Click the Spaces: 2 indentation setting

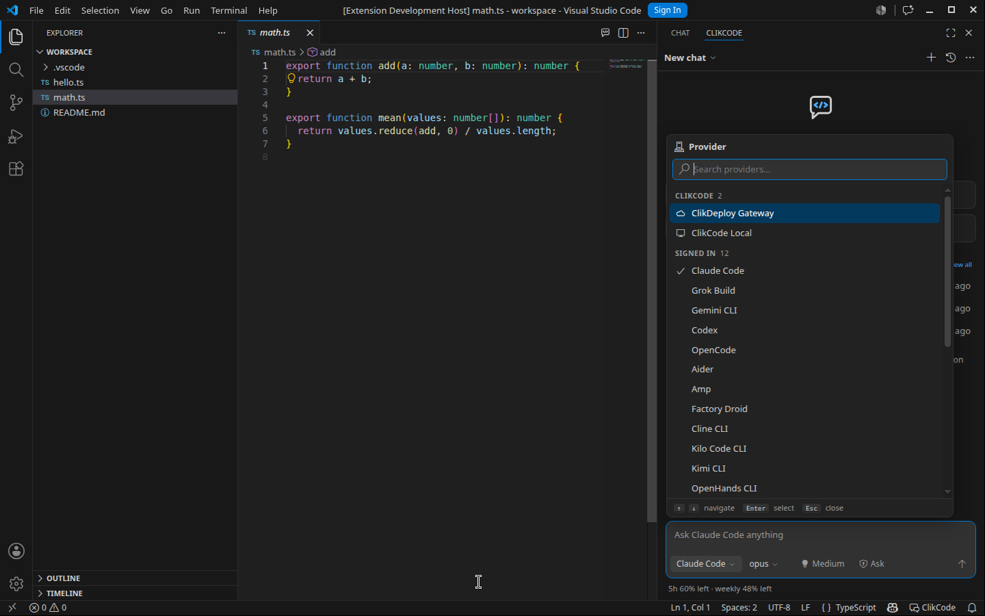pyautogui.click(x=739, y=608)
